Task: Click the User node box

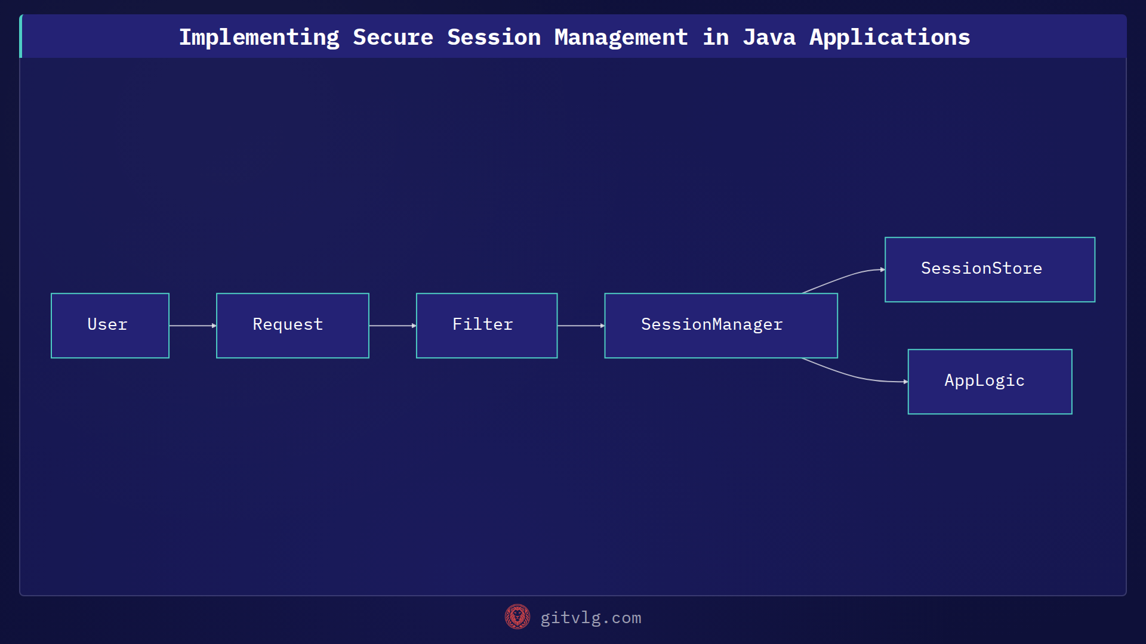Action: 110,326
